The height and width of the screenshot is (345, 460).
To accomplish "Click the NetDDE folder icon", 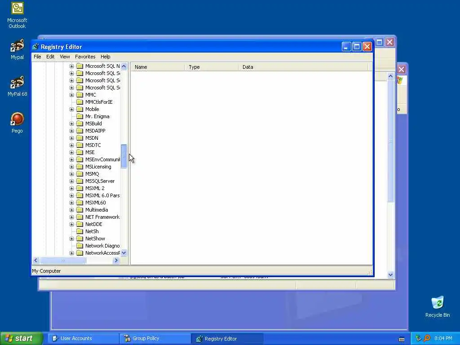I will [80, 224].
